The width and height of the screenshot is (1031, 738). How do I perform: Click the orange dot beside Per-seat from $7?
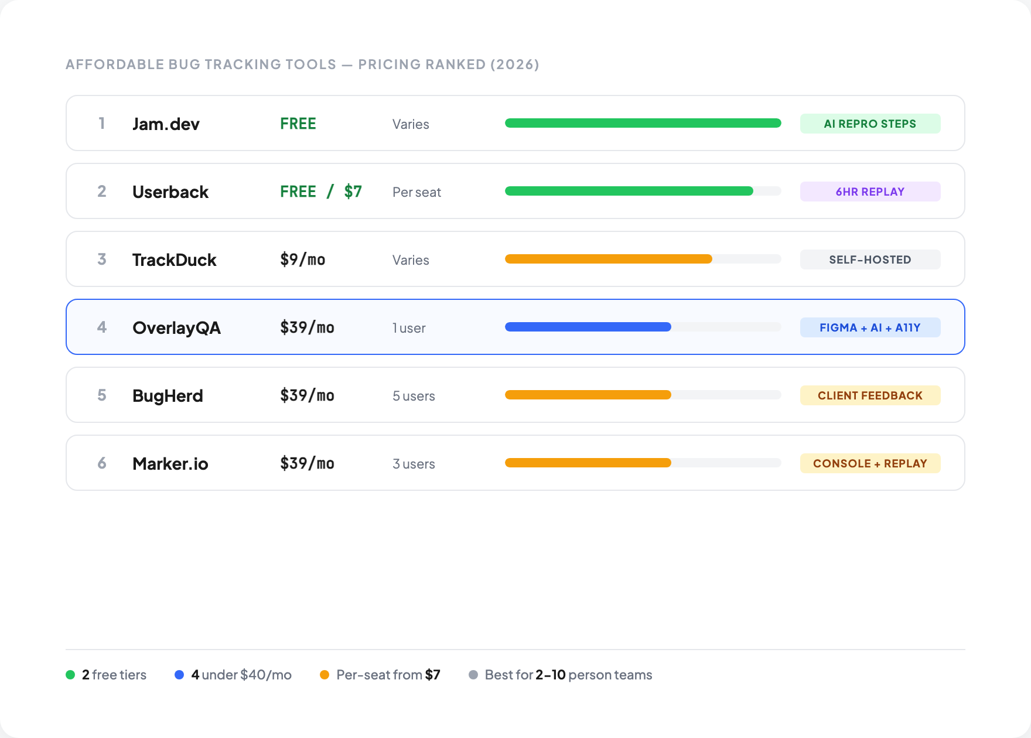(x=325, y=675)
